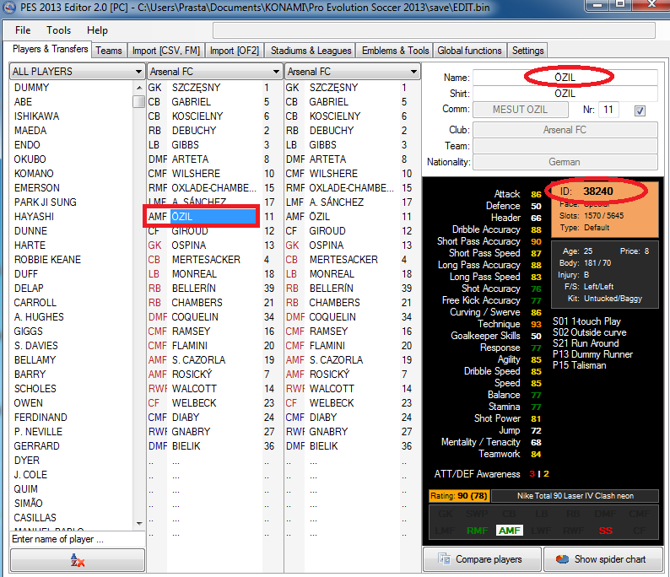Switch to Import [CSV, FM] tab
This screenshot has width=670, height=577.
click(165, 51)
